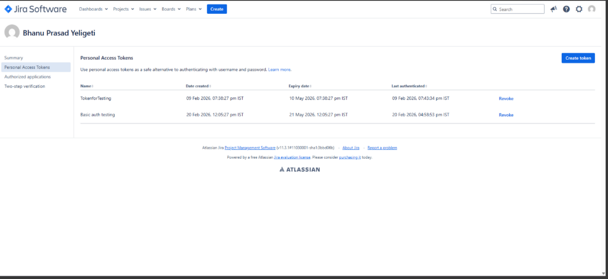Screen dimensions: 608x279
Task: Open the user profile avatar menu
Action: click(591, 9)
